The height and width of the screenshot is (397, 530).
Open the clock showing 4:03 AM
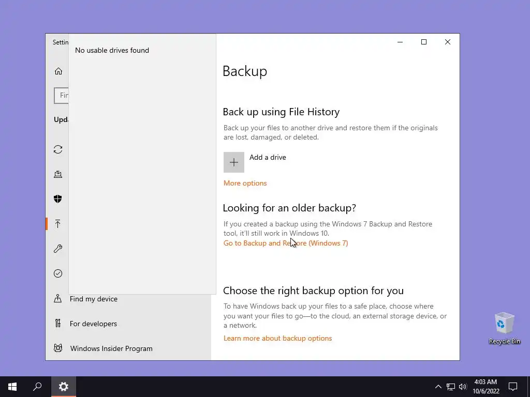pos(485,387)
